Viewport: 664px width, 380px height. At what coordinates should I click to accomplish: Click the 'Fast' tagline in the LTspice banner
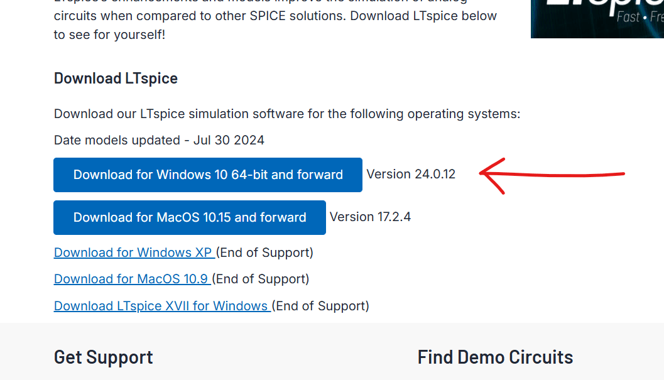point(628,17)
